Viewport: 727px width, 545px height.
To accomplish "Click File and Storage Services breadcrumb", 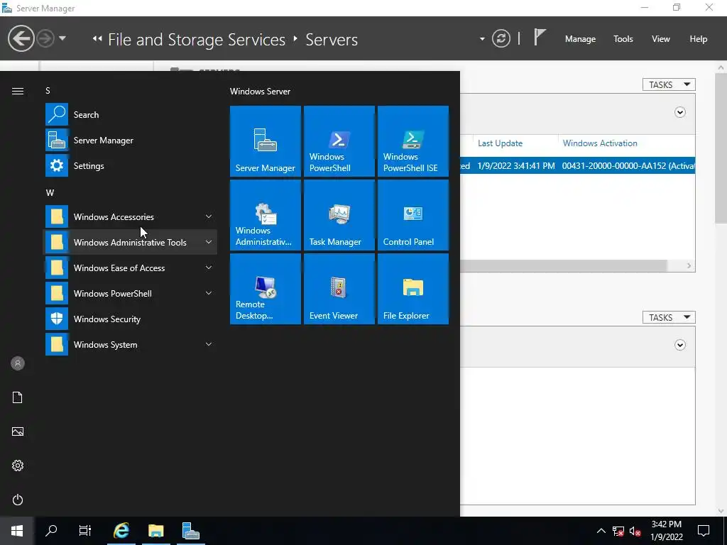I will click(197, 40).
